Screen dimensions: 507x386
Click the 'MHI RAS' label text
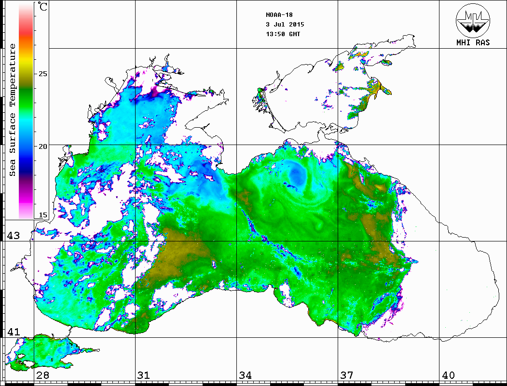(x=473, y=42)
